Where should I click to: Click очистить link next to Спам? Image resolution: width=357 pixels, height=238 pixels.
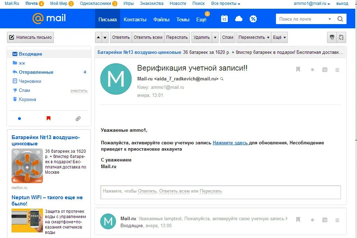79,91
